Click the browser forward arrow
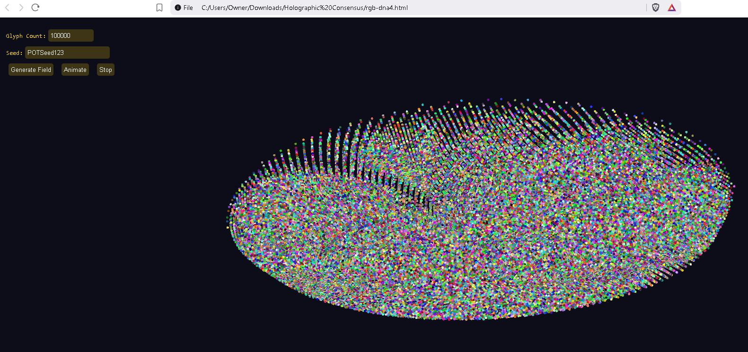The width and height of the screenshot is (748, 352). 21,8
